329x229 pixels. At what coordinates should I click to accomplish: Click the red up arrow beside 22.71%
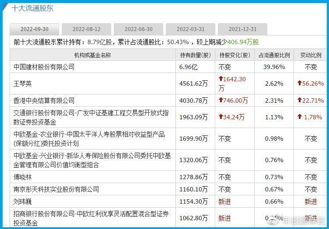pyautogui.click(x=300, y=100)
